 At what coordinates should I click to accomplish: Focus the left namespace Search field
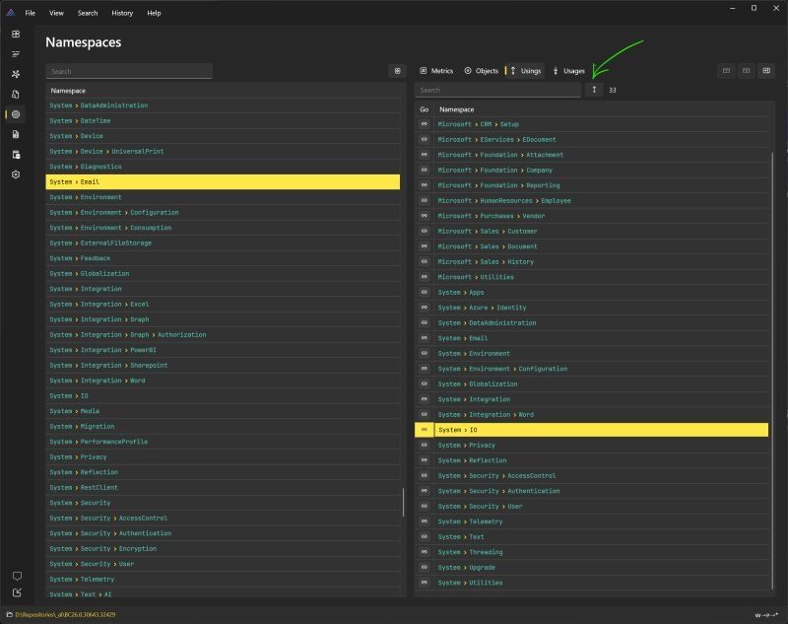[x=129, y=71]
